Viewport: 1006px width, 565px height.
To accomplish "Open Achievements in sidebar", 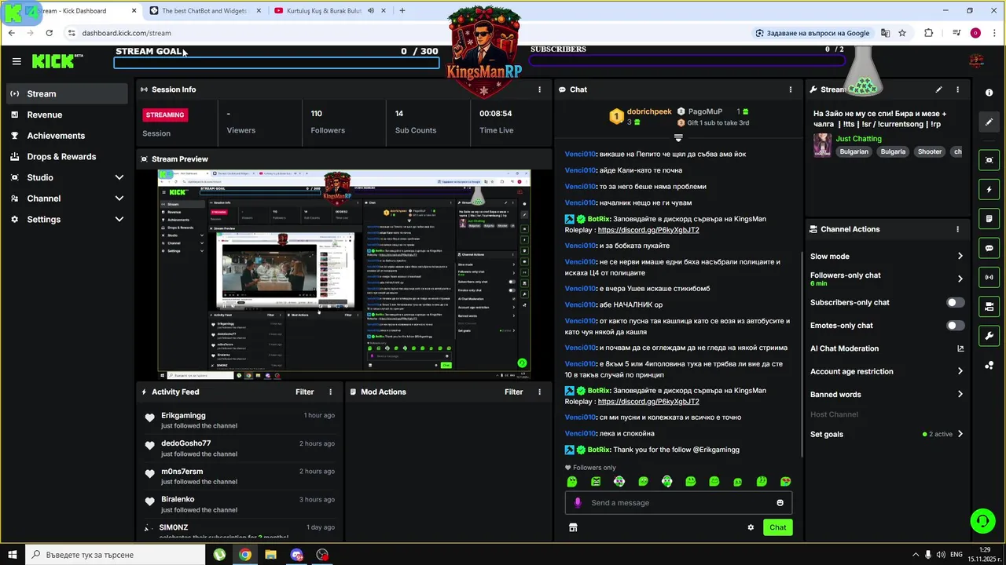I will tap(67, 136).
